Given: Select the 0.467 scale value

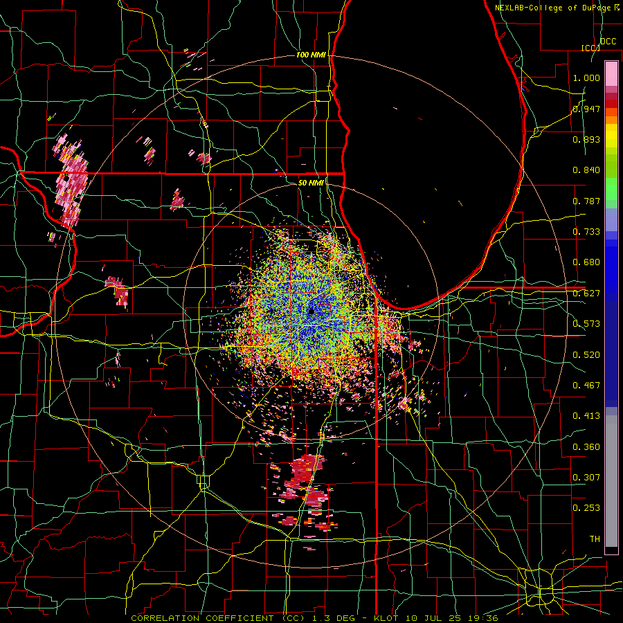Looking at the screenshot, I should tap(586, 386).
